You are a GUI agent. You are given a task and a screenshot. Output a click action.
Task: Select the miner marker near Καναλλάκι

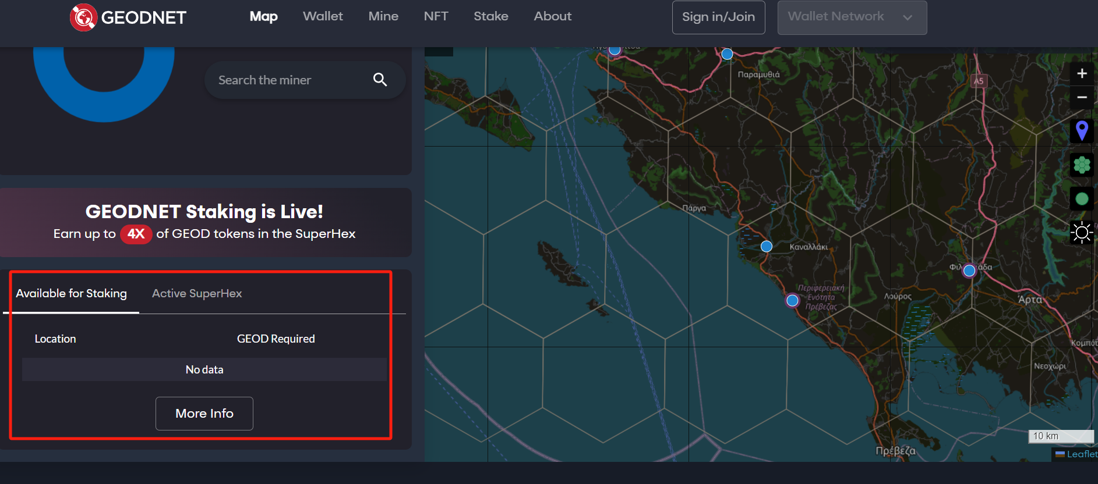(x=767, y=247)
